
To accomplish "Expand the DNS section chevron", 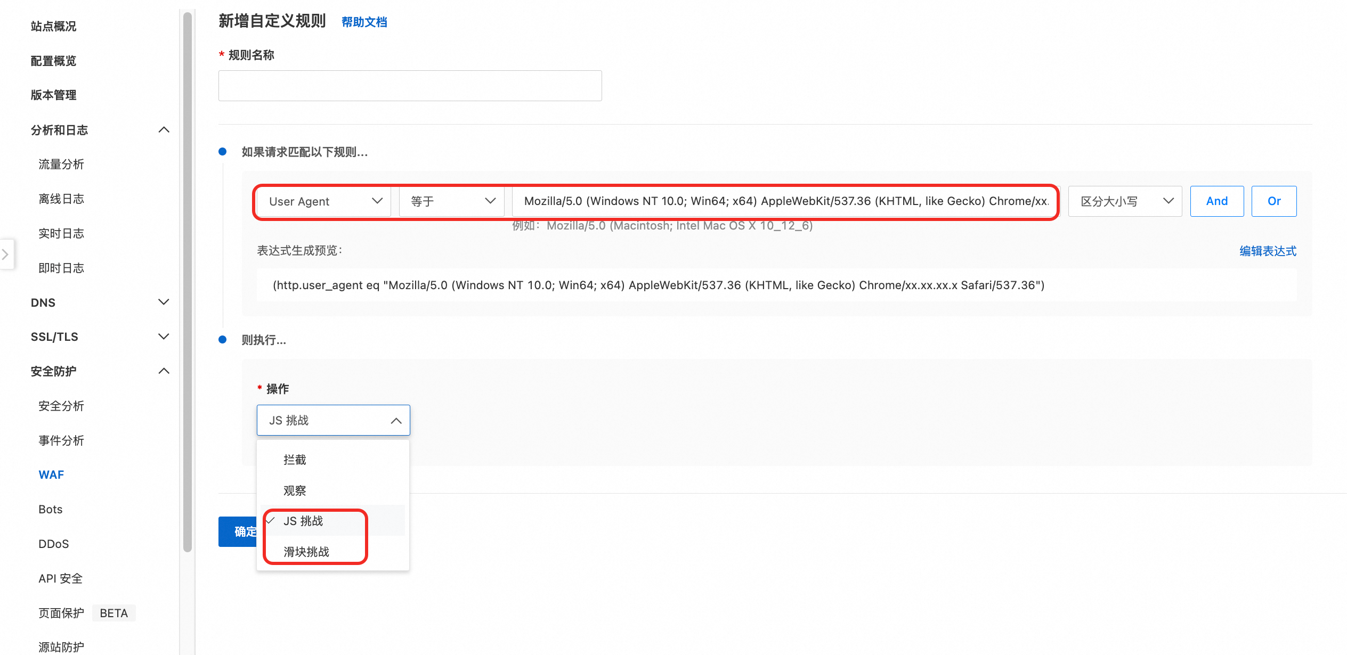I will pos(164,302).
